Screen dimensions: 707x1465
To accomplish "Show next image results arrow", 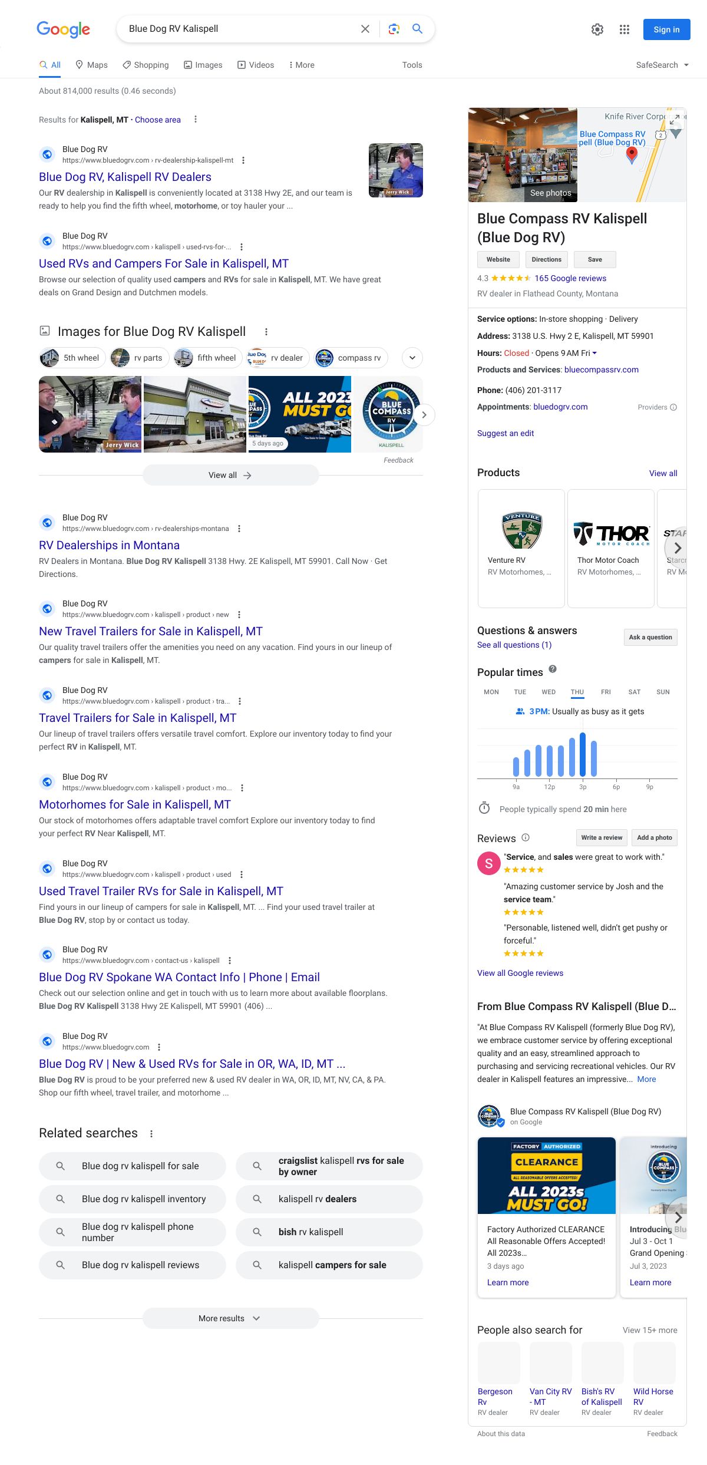I will pyautogui.click(x=424, y=415).
